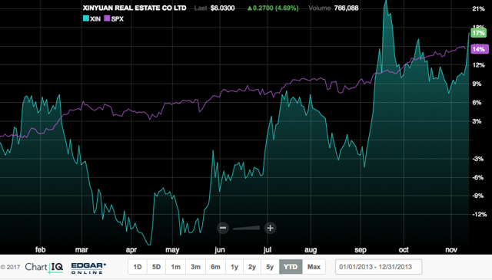Click the SPX legend label
492x280 pixels.
[x=118, y=18]
